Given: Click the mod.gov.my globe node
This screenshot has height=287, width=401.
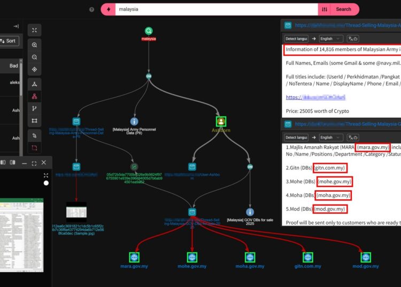Looking at the screenshot, I should point(365,257).
